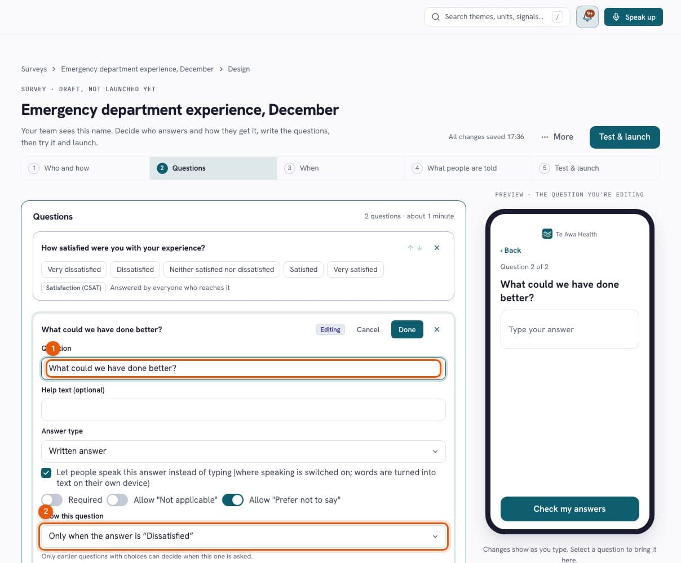Select the "Very dissatisfied" choice chip
Viewport: 681px width, 563px height.
click(x=74, y=270)
